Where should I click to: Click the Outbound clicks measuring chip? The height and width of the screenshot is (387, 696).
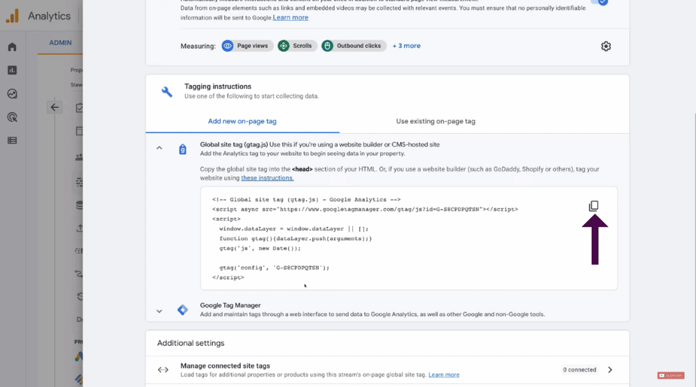354,46
